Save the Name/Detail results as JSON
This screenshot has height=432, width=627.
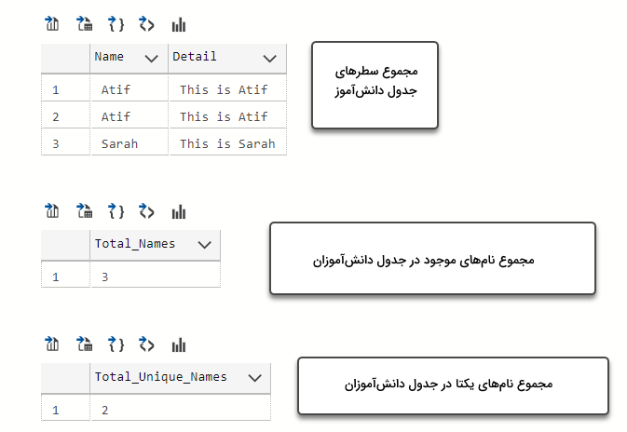click(x=116, y=24)
